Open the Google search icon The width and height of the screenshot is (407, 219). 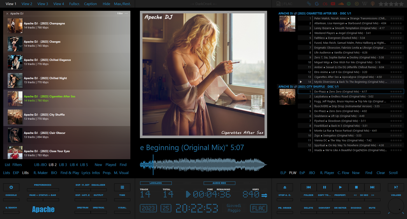click(317, 4)
